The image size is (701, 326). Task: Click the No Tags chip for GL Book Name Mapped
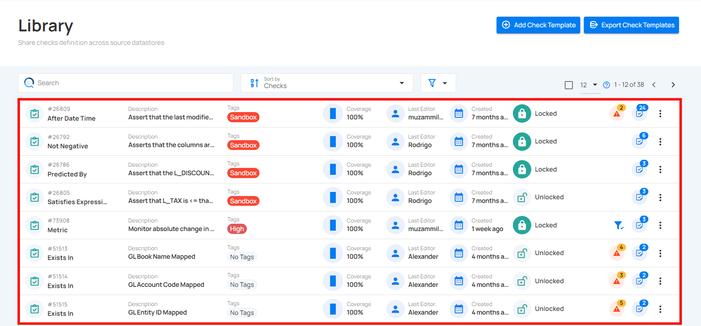(x=242, y=257)
